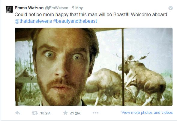
Task: Retweet this tweet using the arrows icon
Action: [x=35, y=113]
